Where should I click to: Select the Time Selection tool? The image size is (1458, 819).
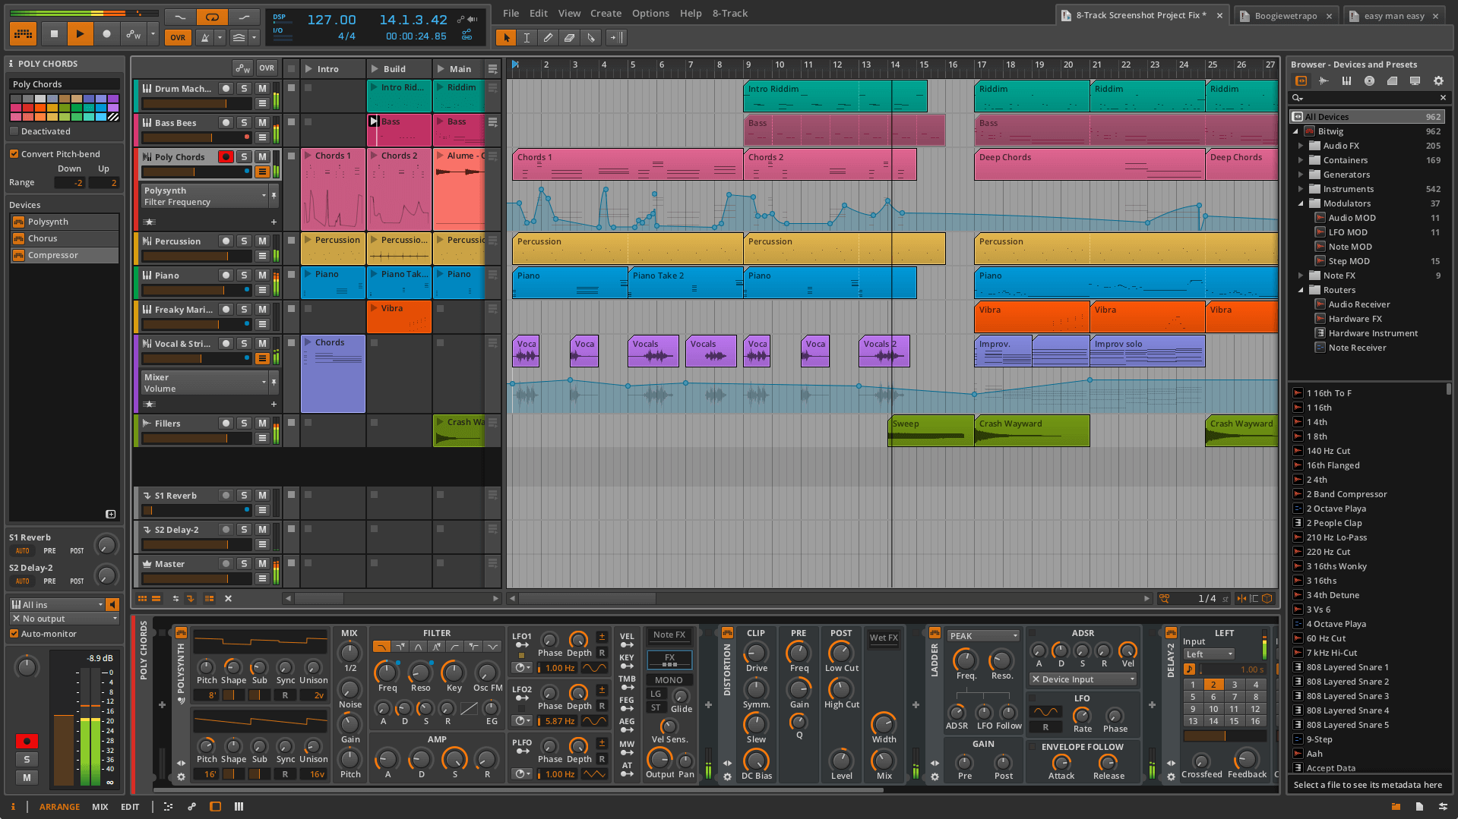pos(527,37)
